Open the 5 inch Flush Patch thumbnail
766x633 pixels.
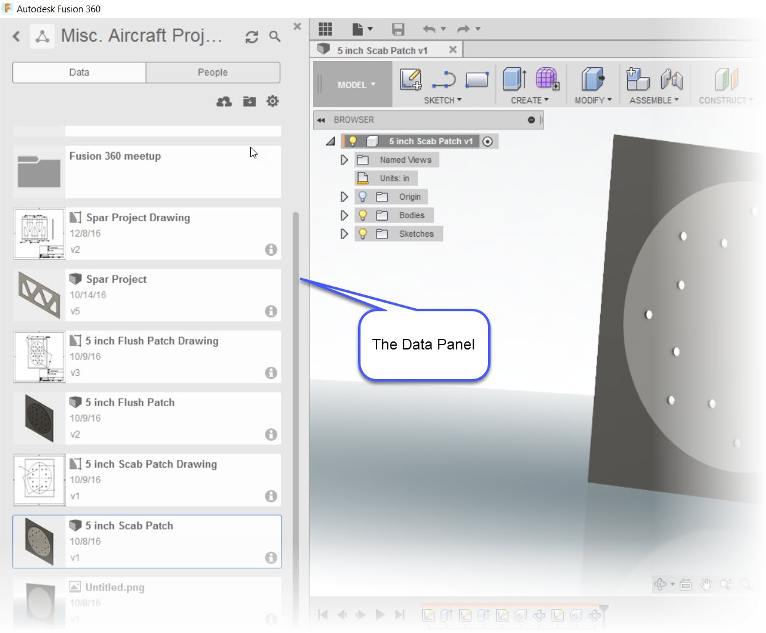[38, 418]
